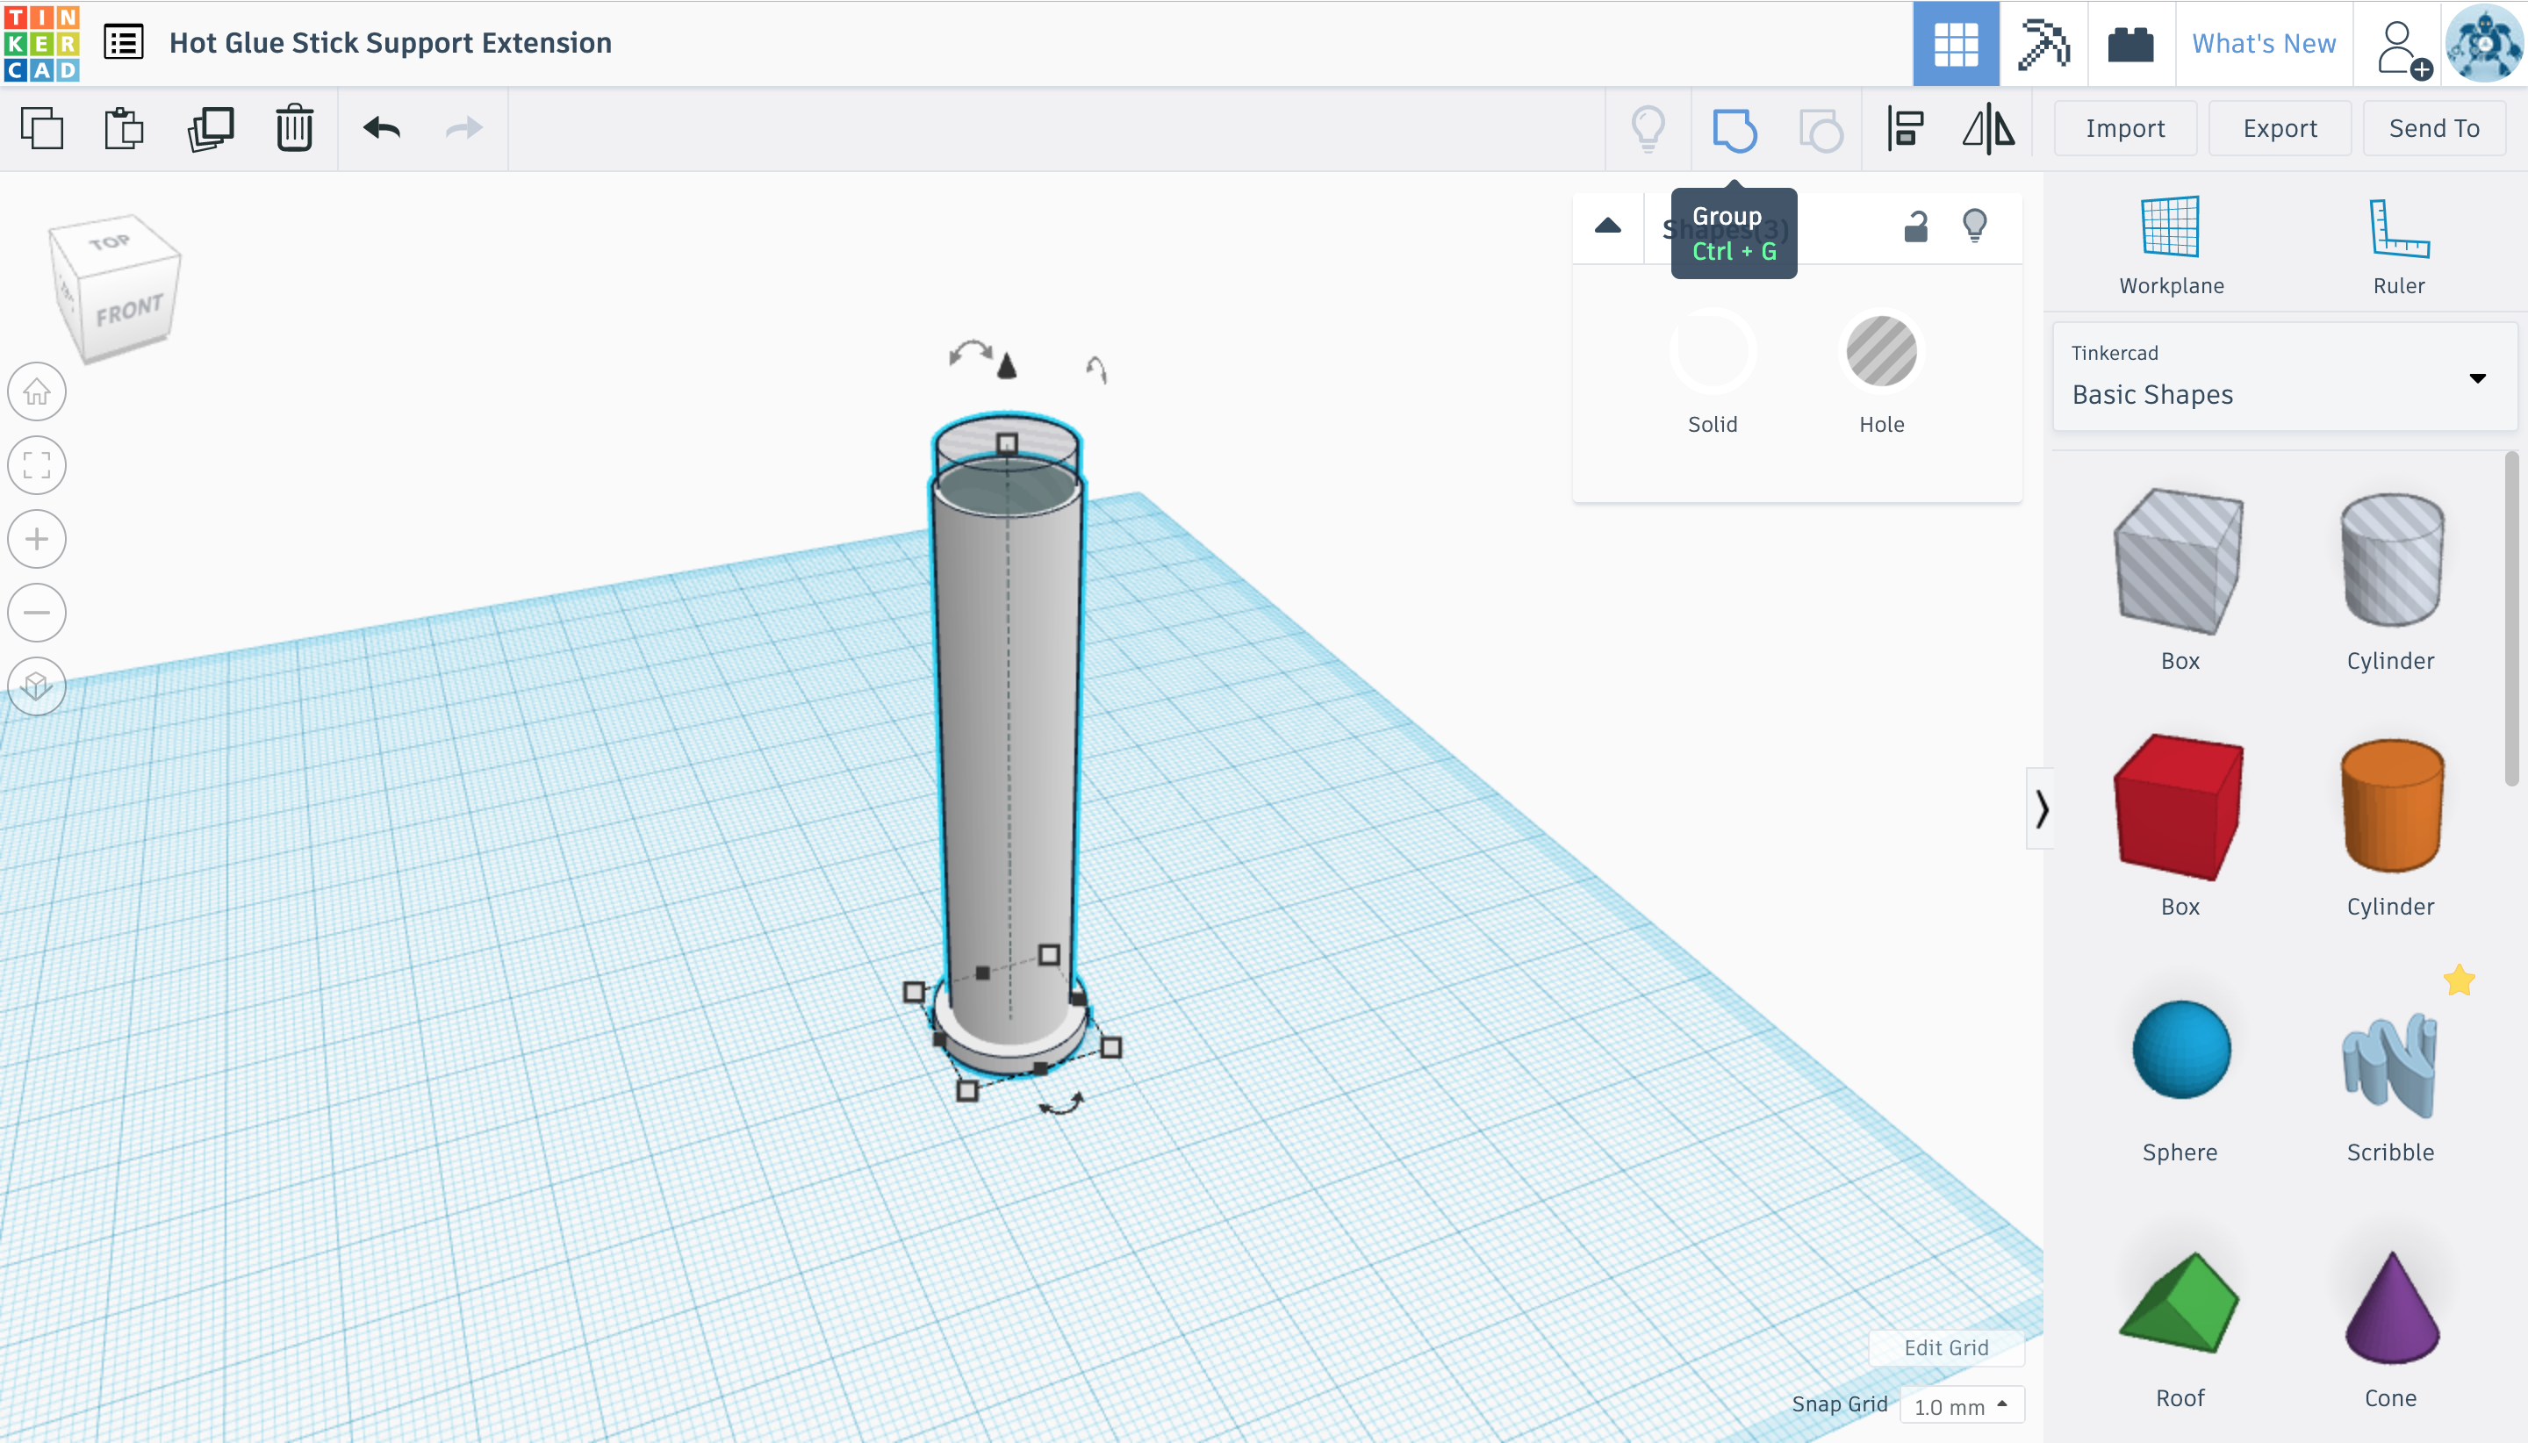Toggle lock editing in shape panel
Image resolution: width=2528 pixels, height=1443 pixels.
tap(1915, 227)
